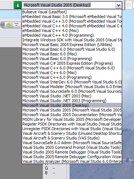
Task: Collapse the program list dropdown arrow
Action: pos(119,5)
